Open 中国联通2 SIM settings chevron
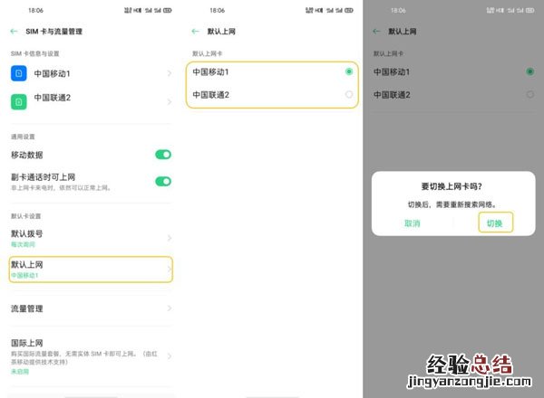Screen dimensions: 544x398 coord(170,101)
